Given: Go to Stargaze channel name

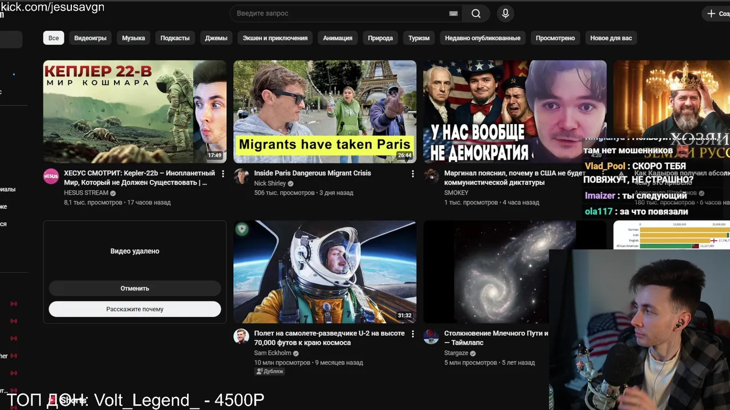Looking at the screenshot, I should [456, 353].
